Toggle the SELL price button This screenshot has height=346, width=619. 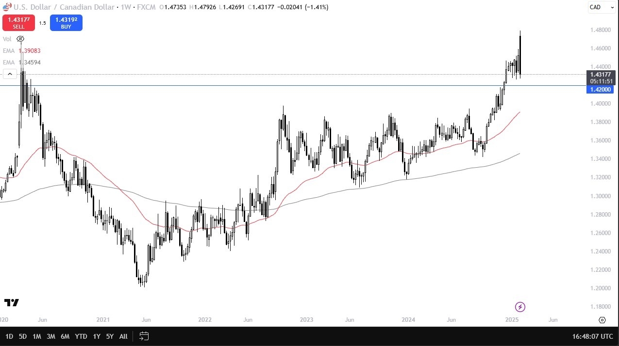[x=18, y=22]
